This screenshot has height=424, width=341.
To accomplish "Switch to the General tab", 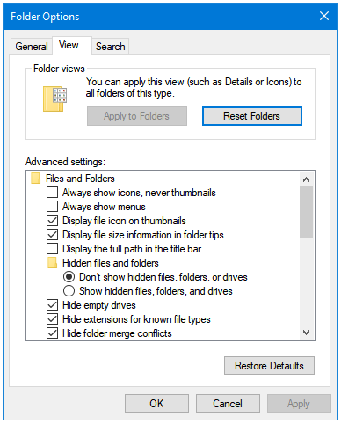I will coord(32,47).
